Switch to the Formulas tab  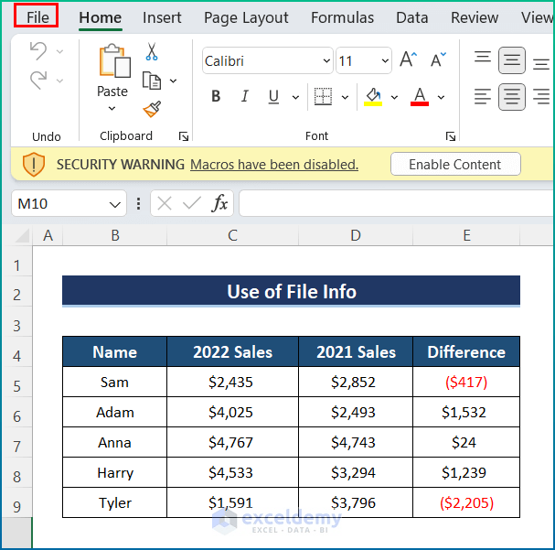(x=342, y=17)
